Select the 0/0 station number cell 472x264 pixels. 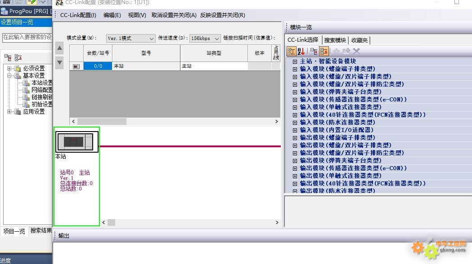point(98,66)
